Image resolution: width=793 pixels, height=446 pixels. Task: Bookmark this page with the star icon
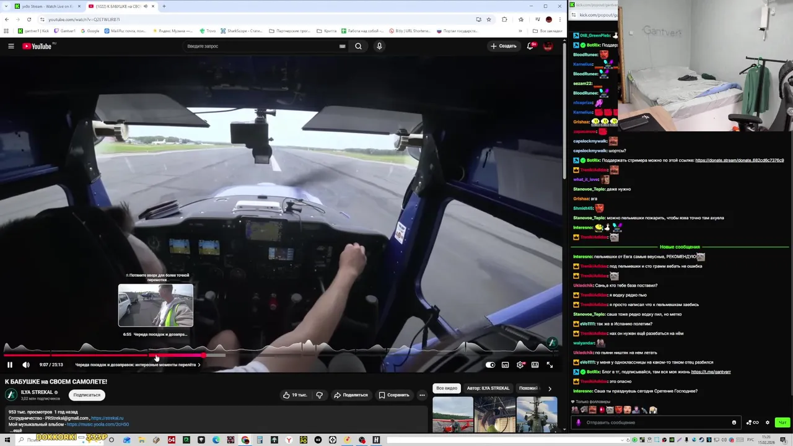coord(489,19)
